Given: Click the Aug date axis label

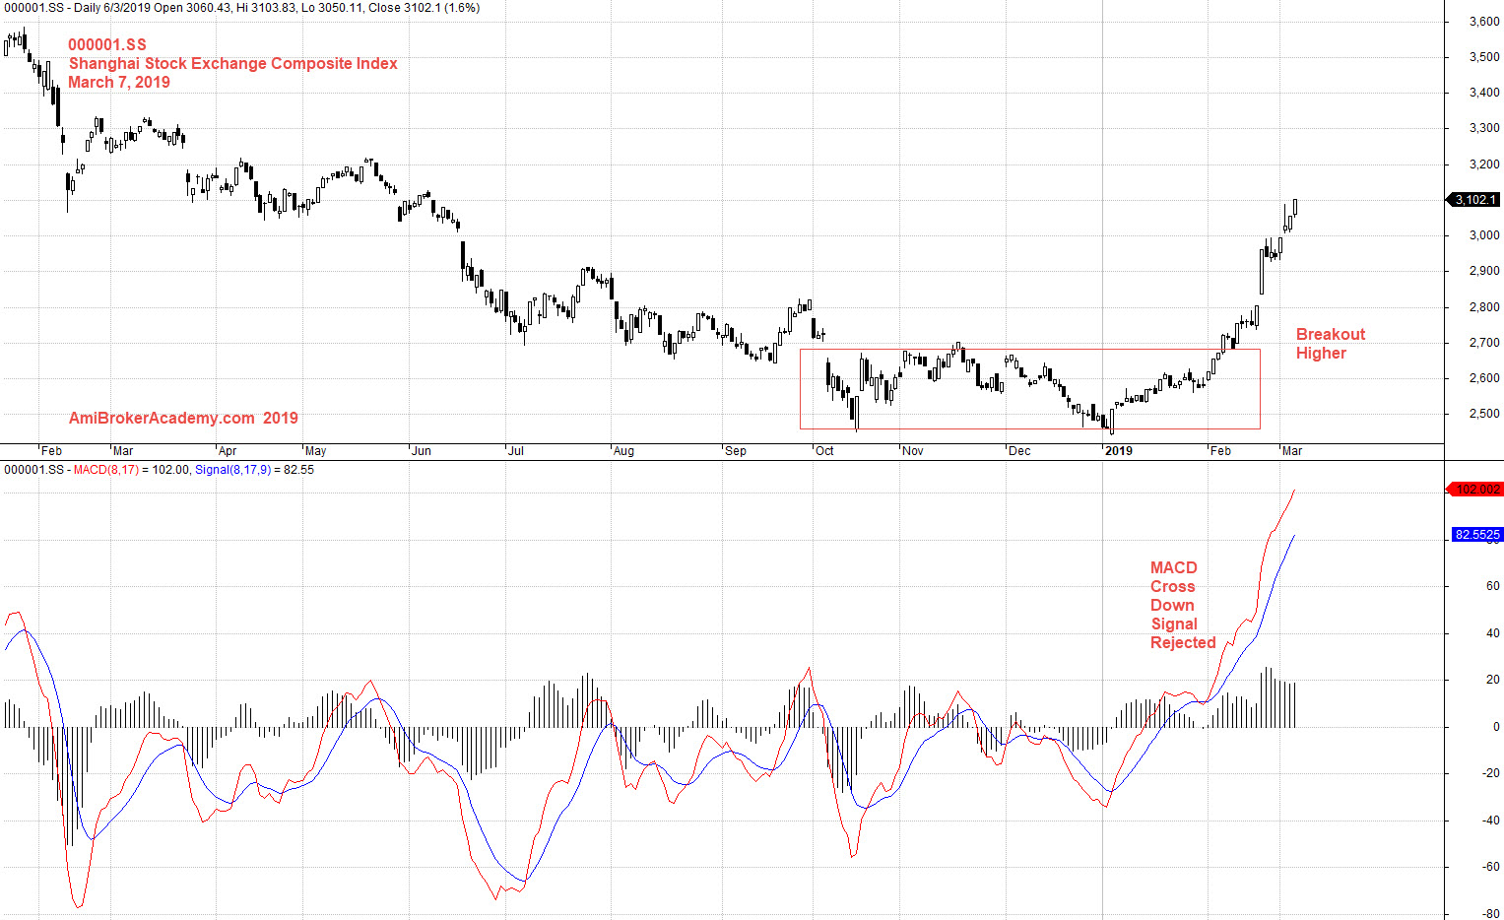Looking at the screenshot, I should [623, 451].
